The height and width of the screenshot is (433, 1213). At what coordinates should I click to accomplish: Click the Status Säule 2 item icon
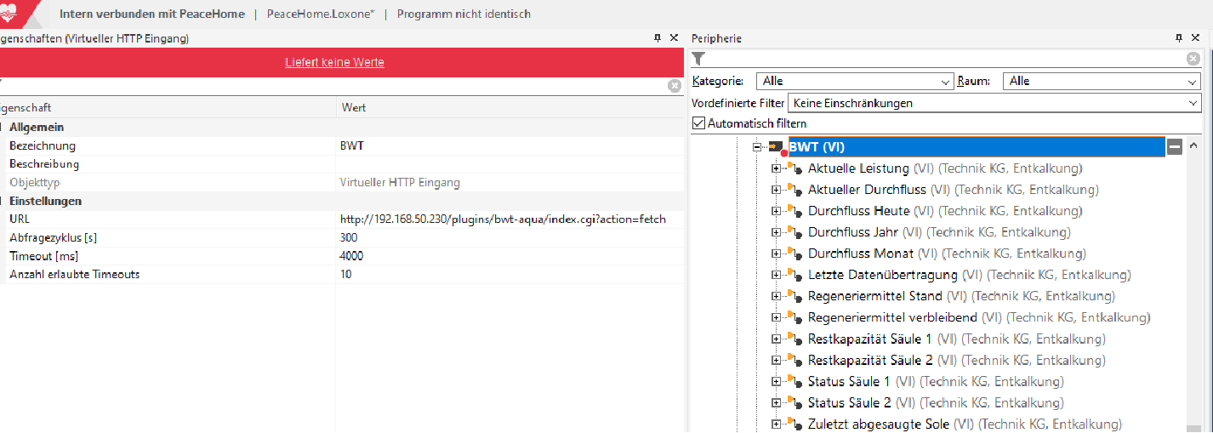pos(794,402)
